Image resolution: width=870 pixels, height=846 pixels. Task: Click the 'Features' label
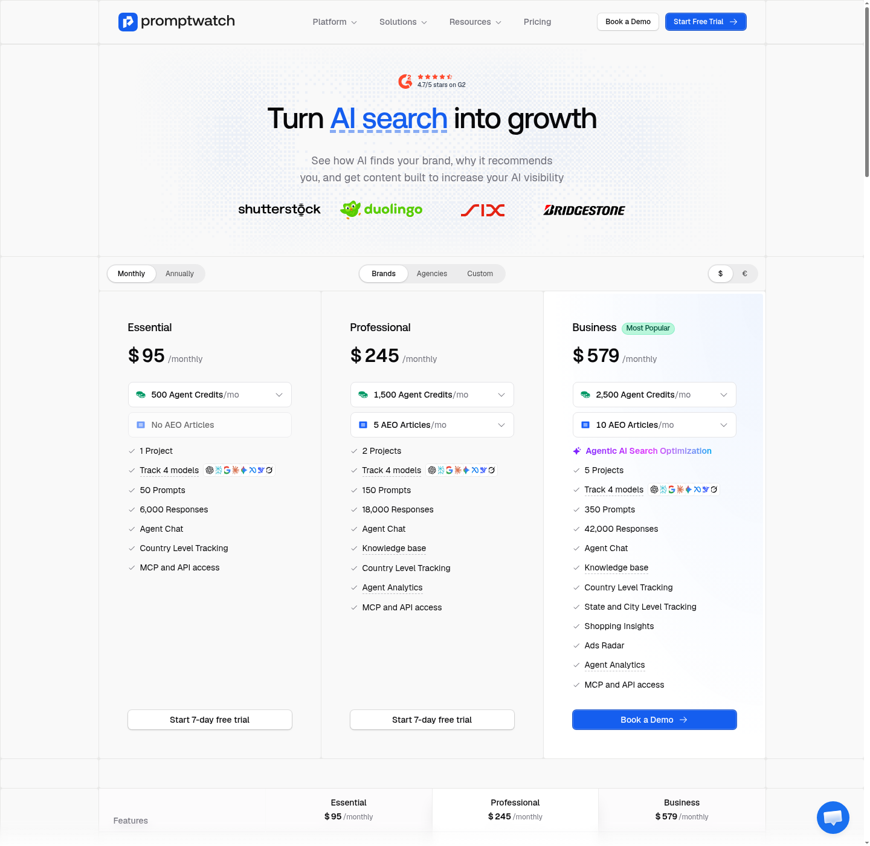130,821
